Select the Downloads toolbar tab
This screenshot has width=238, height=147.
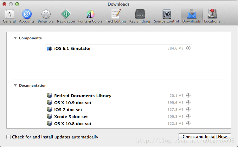click(191, 16)
